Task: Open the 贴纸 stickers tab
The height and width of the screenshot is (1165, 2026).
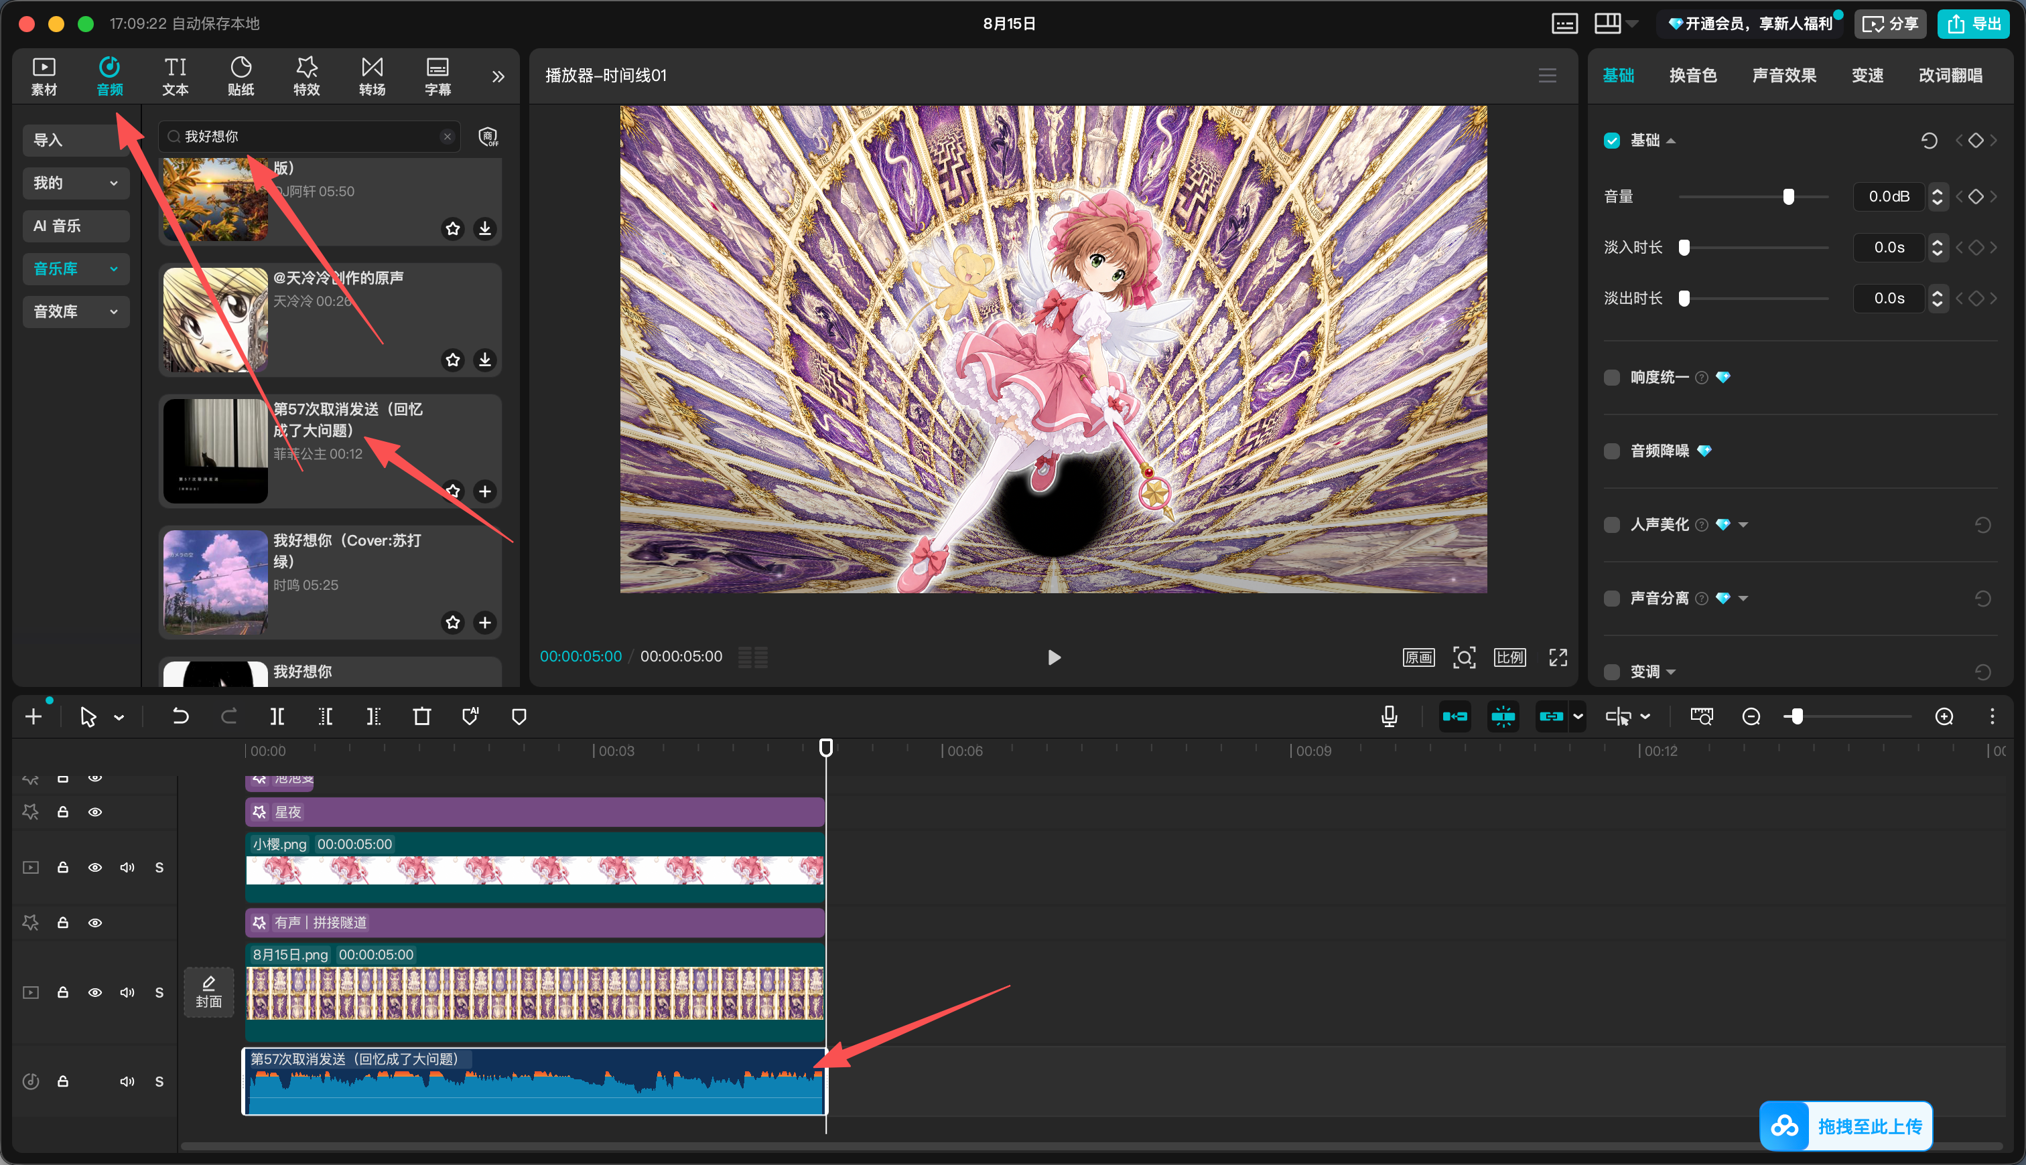Action: (x=241, y=76)
